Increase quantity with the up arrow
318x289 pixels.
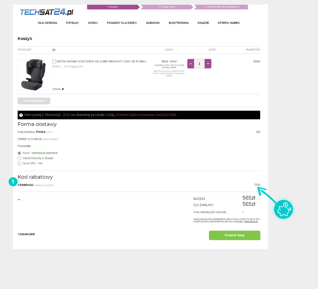pyautogui.click(x=191, y=64)
